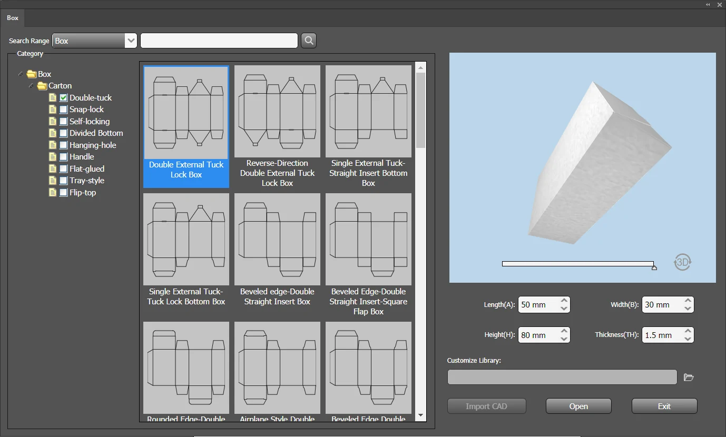726x437 pixels.
Task: Click the Open button
Action: click(x=578, y=406)
